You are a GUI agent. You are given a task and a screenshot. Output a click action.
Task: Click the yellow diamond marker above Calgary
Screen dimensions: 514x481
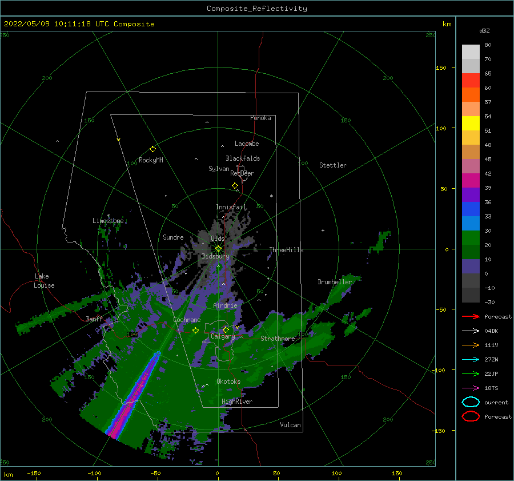[x=226, y=329]
